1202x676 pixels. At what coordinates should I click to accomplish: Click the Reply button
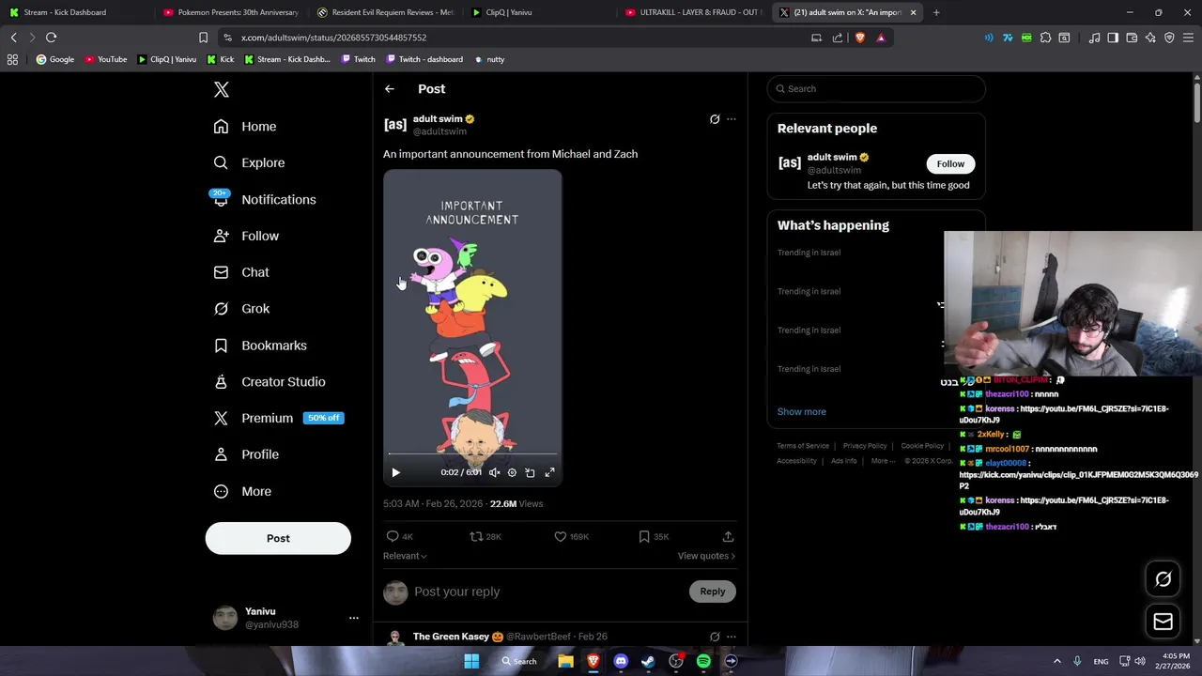pos(713,591)
